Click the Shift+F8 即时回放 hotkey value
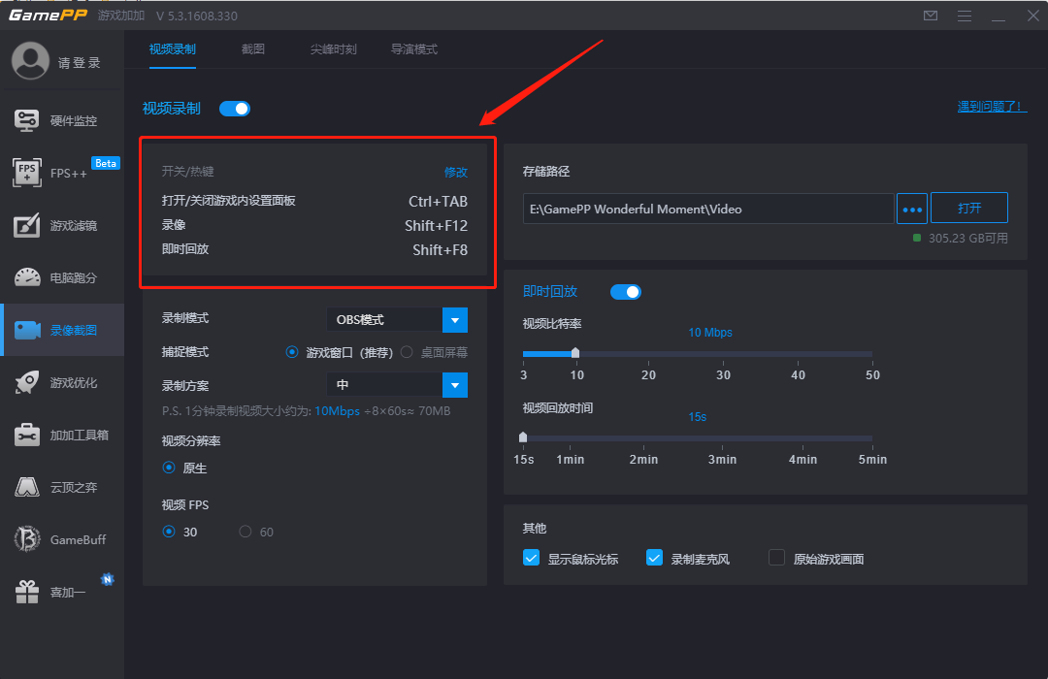 440,250
